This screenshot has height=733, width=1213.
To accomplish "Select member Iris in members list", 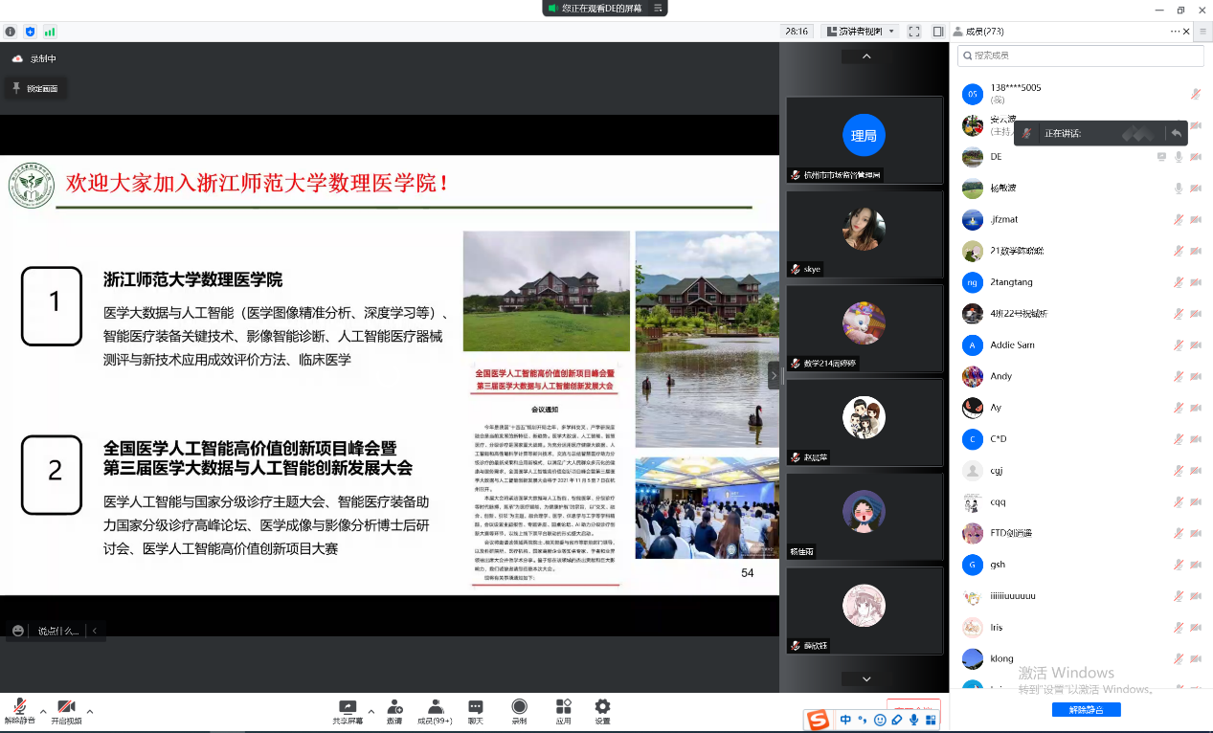I will [x=1081, y=628].
